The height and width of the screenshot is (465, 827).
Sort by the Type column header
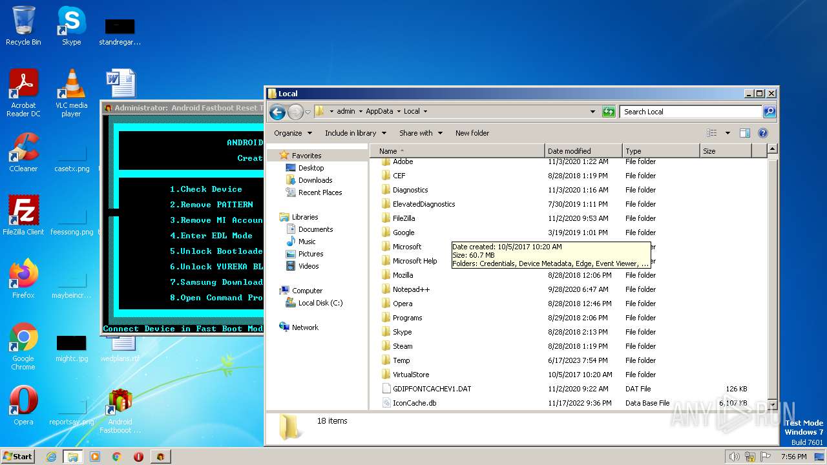pyautogui.click(x=661, y=151)
